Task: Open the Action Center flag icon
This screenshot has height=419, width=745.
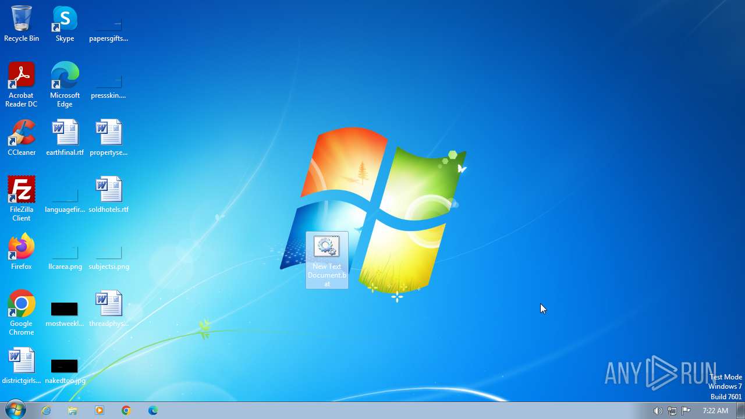Action: coord(686,411)
